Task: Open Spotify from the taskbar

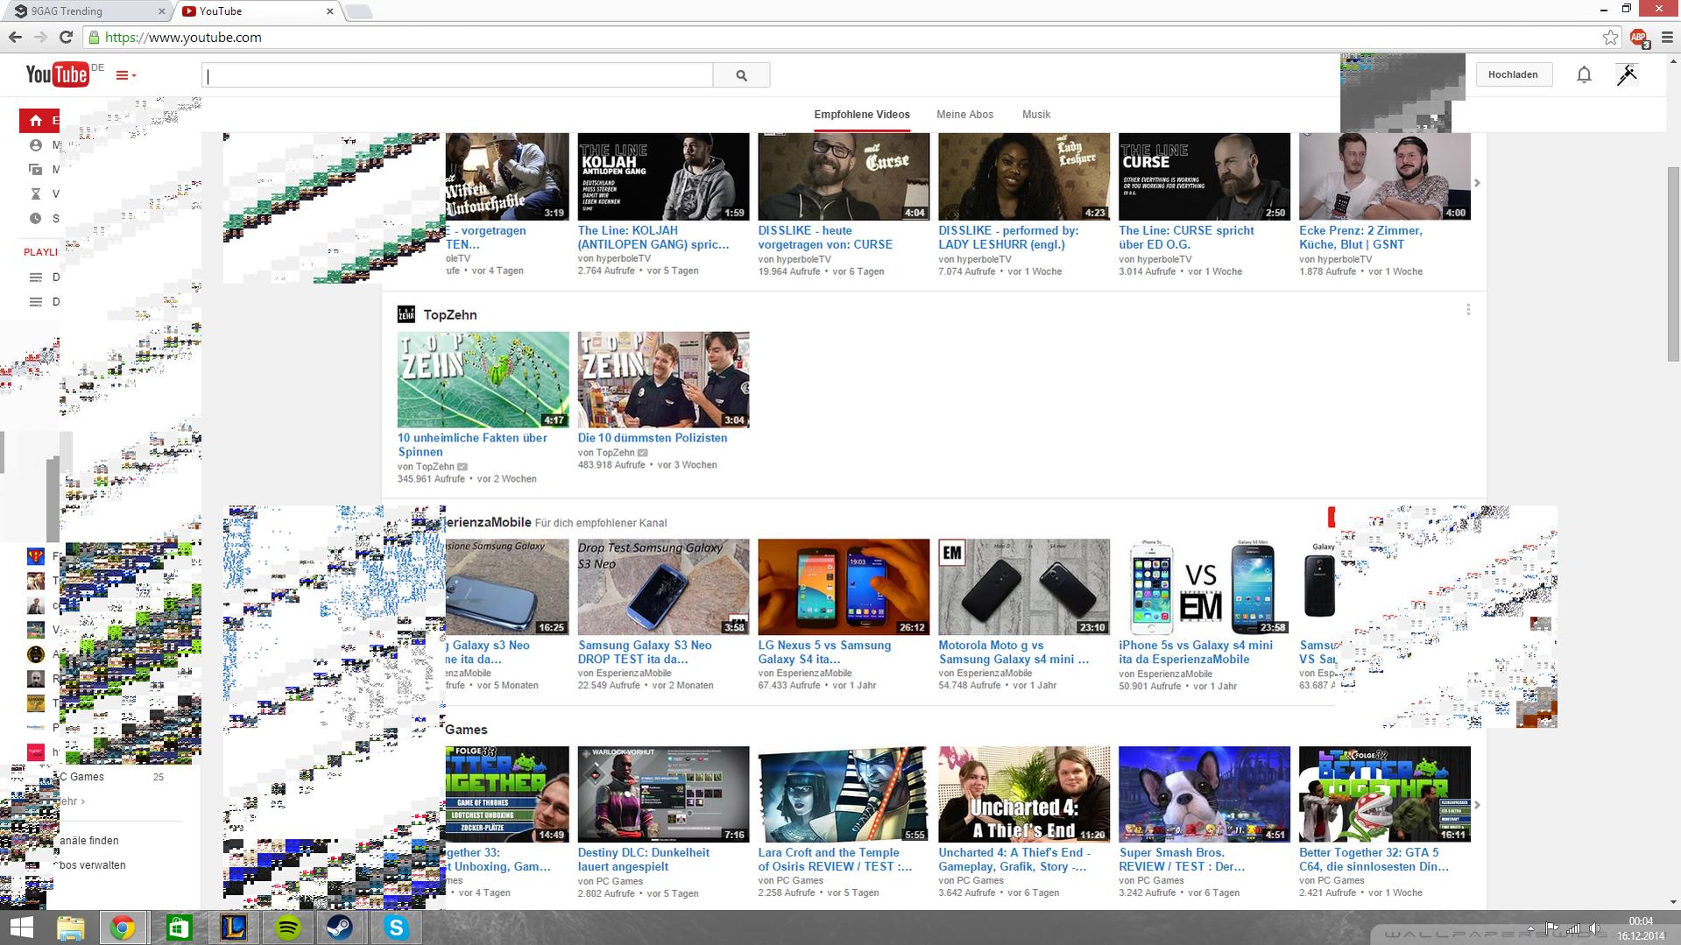Action: 288,927
